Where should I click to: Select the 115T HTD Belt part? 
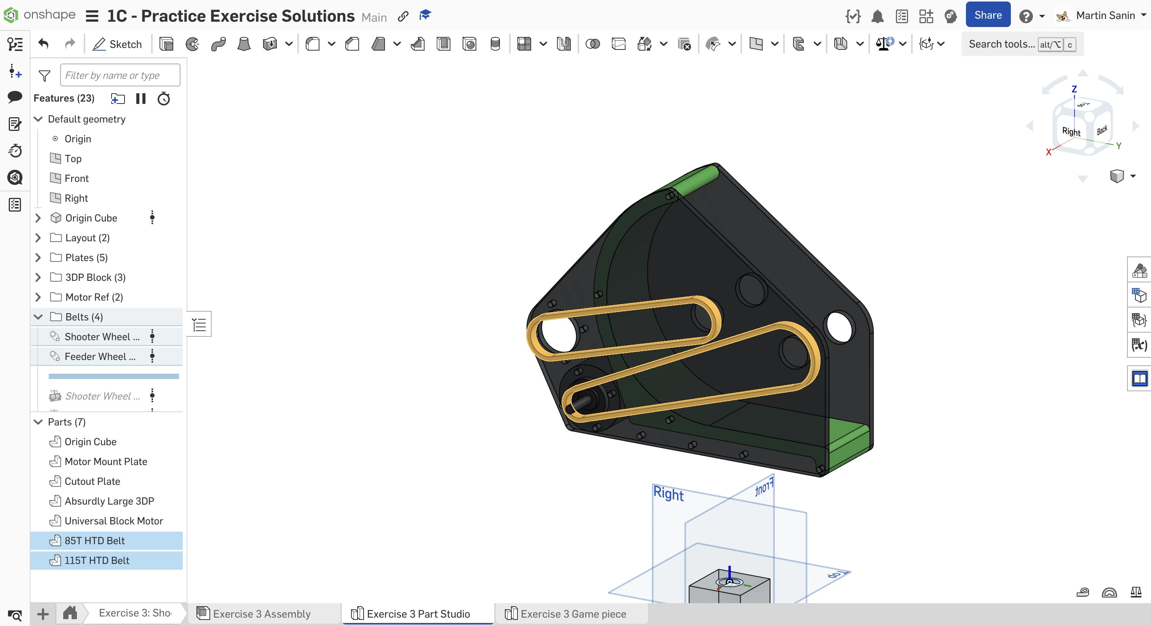(96, 561)
